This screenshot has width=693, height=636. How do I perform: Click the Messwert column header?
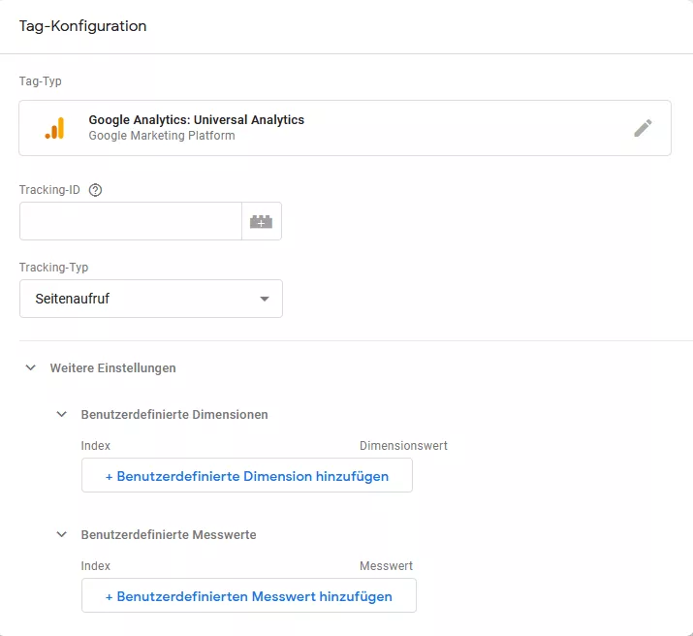(387, 566)
